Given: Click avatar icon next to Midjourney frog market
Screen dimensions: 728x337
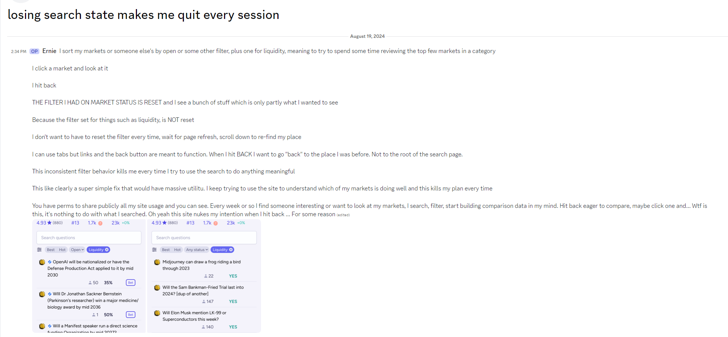Looking at the screenshot, I should click(x=157, y=262).
